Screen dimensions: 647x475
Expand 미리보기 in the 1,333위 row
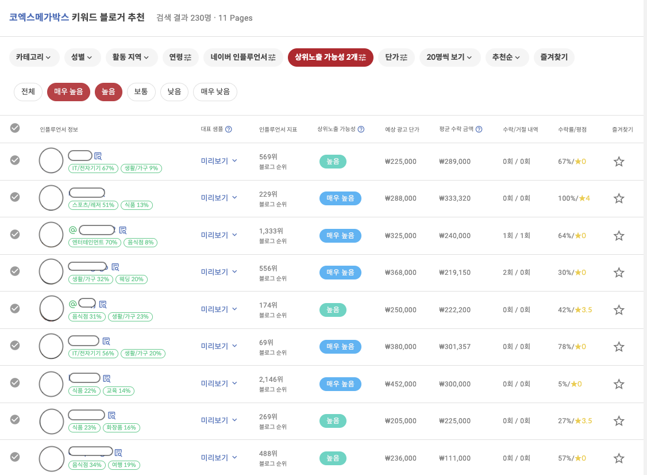pyautogui.click(x=219, y=235)
